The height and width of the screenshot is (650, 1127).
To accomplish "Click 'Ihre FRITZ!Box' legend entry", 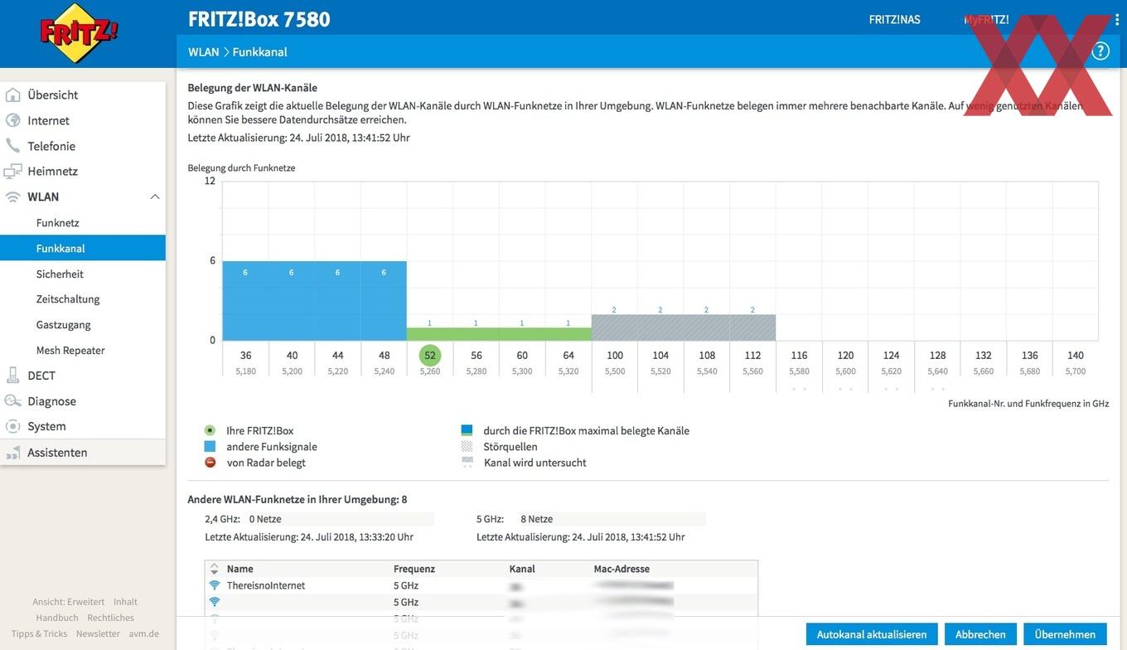I will click(259, 430).
